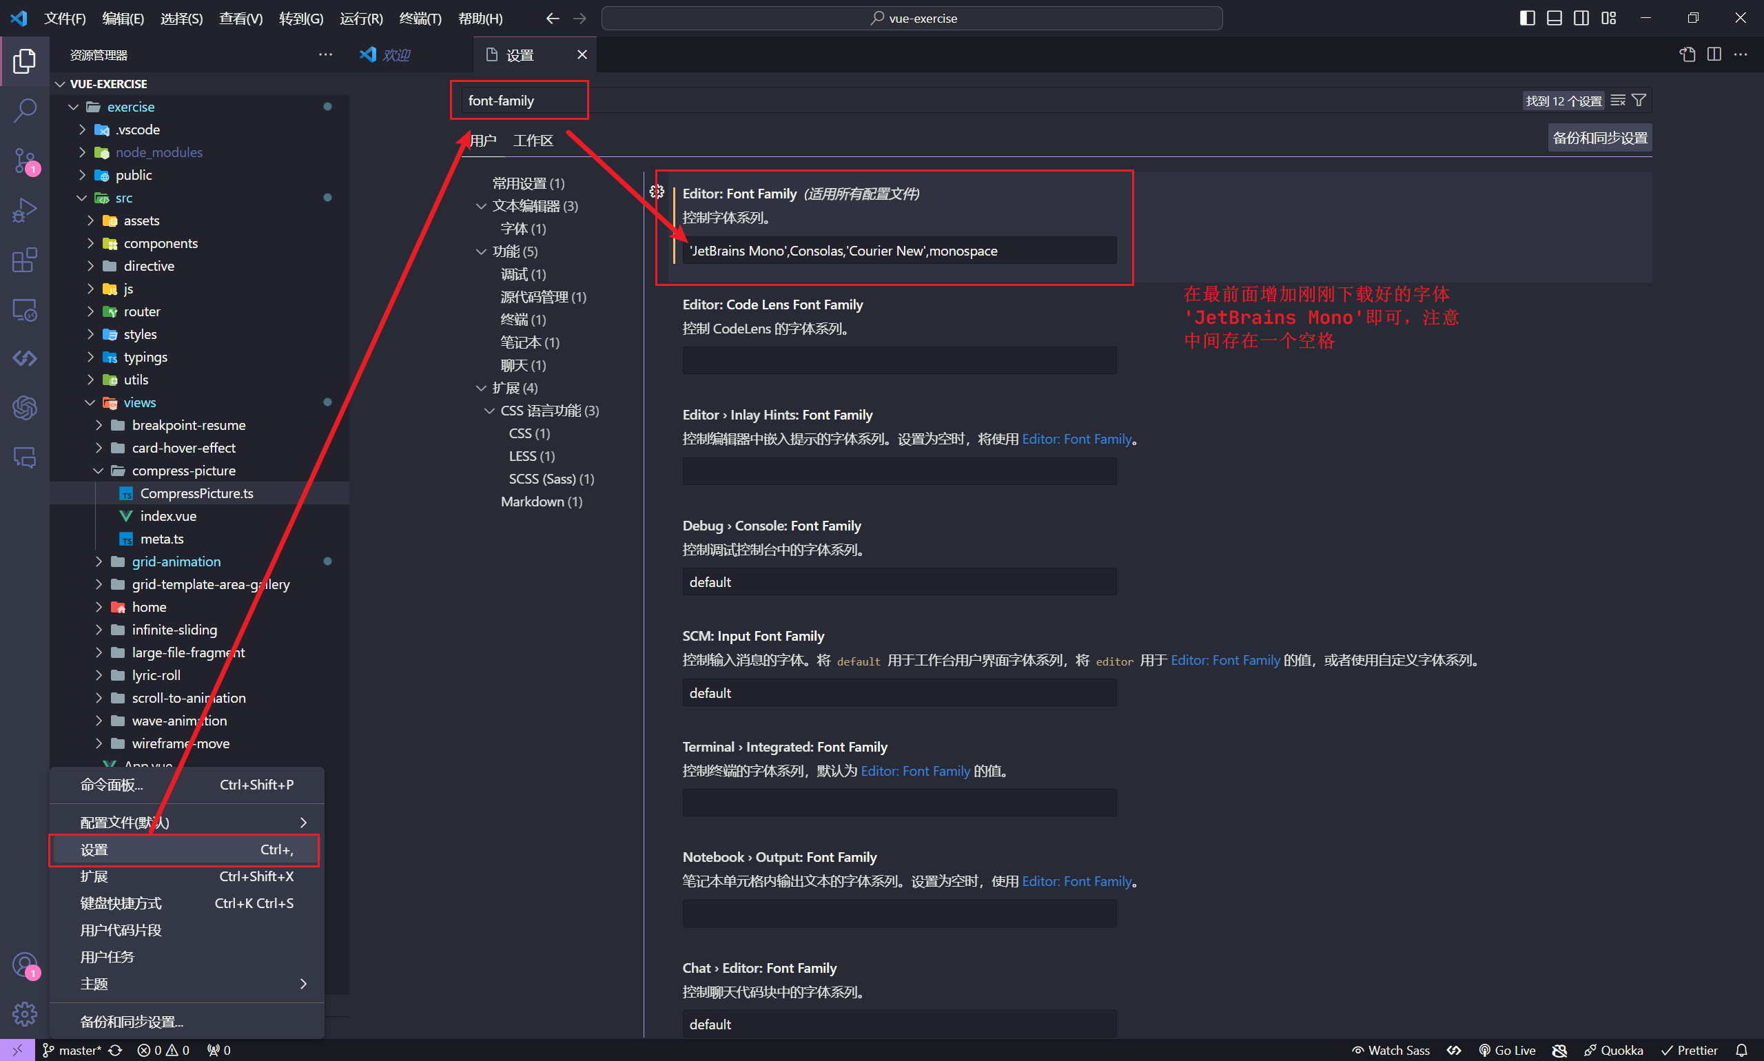Open the Explorer view in activity bar

[x=24, y=61]
